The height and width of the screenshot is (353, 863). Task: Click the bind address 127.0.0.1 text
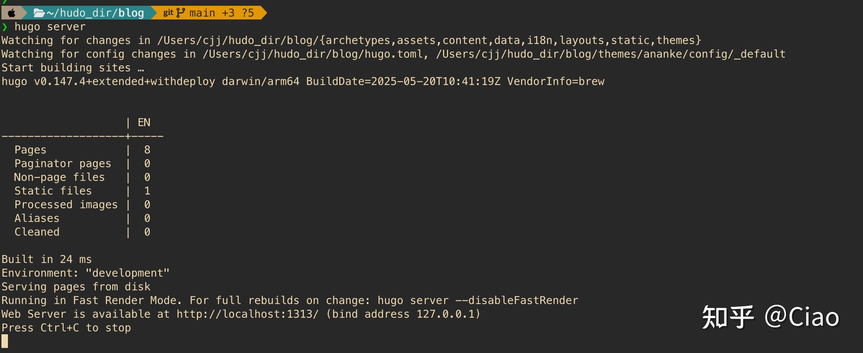point(403,314)
